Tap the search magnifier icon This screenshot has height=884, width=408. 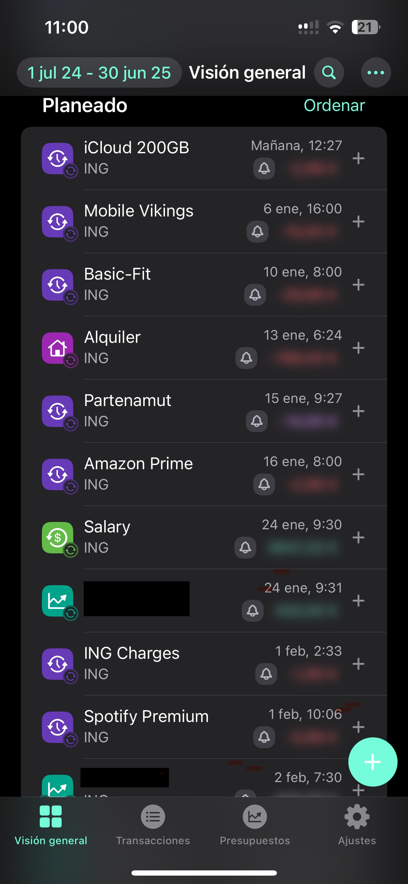click(329, 73)
